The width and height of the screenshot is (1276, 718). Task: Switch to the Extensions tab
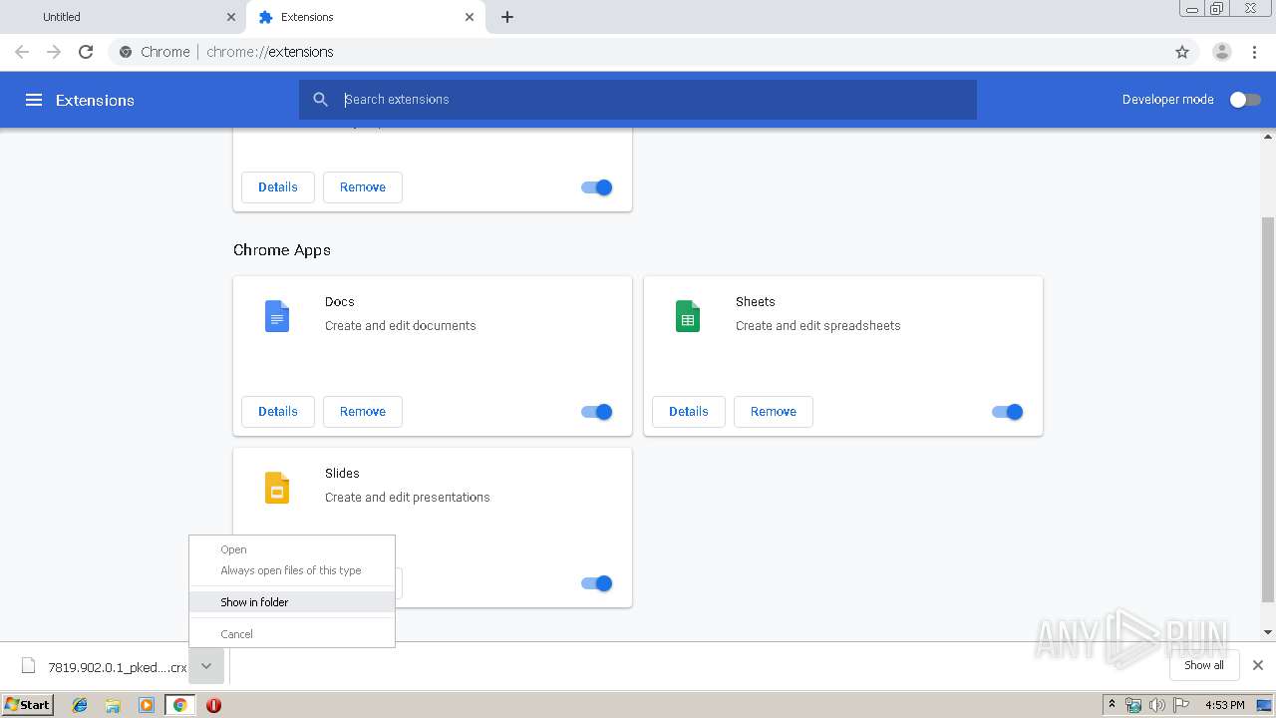click(365, 17)
